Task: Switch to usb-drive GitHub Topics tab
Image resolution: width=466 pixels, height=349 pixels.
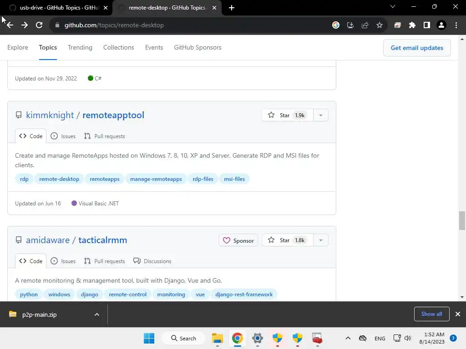Action: tap(56, 8)
